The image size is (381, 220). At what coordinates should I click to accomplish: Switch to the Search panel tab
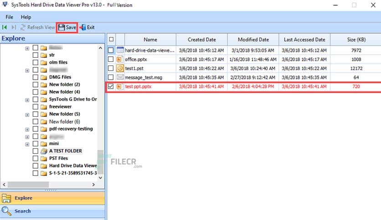click(x=52, y=211)
